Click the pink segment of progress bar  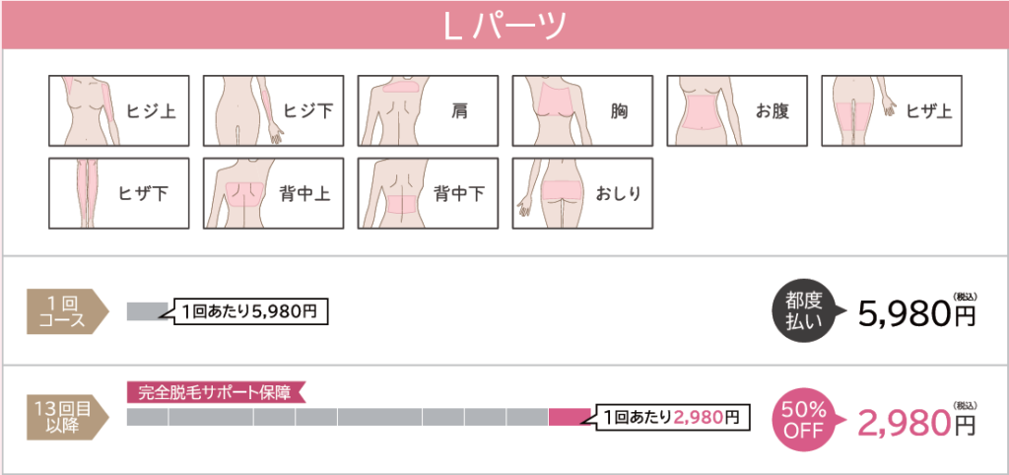[x=570, y=417]
